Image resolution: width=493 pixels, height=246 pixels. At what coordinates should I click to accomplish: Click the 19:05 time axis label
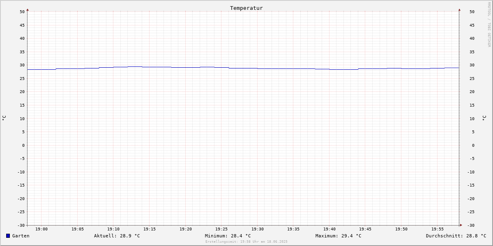[x=78, y=229]
